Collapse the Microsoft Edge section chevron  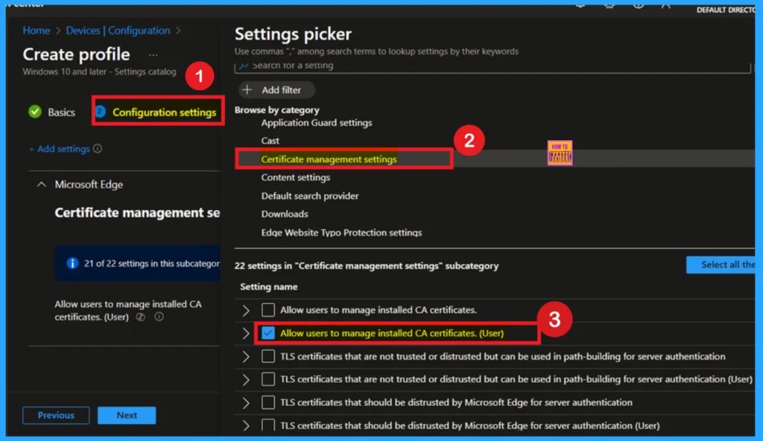tap(42, 185)
